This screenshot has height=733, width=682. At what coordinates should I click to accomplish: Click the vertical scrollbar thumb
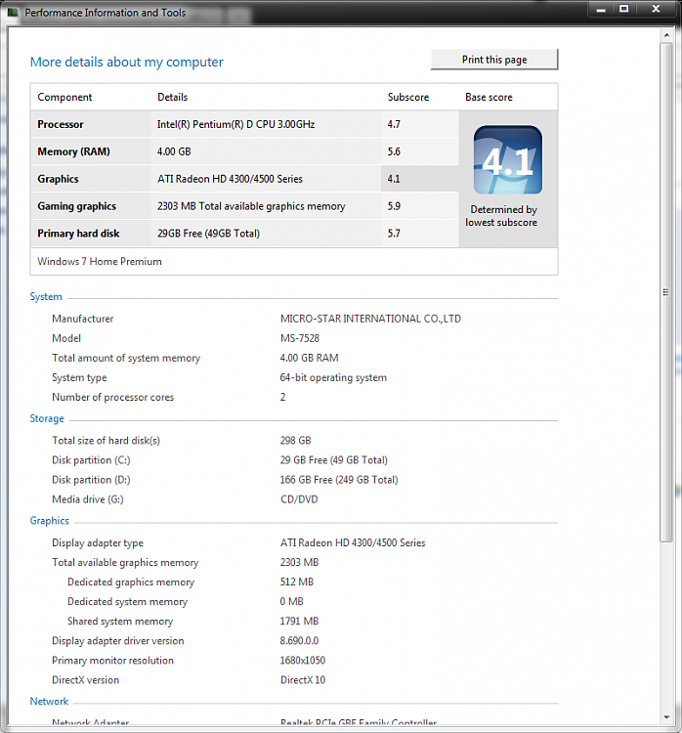666,292
